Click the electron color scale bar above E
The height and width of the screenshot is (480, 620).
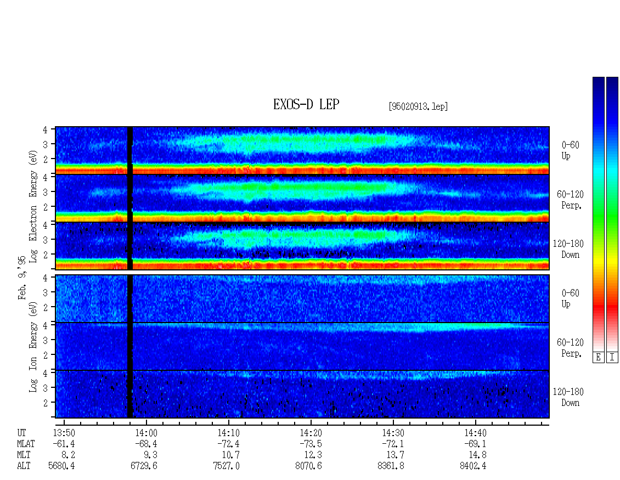[598, 213]
